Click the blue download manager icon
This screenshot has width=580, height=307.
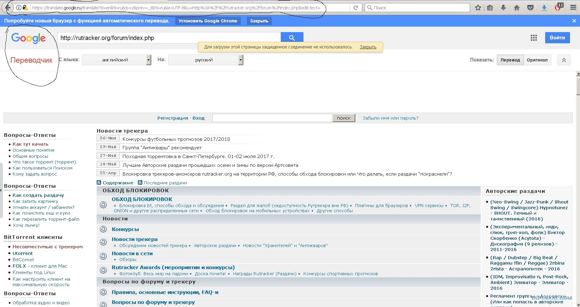point(544,8)
